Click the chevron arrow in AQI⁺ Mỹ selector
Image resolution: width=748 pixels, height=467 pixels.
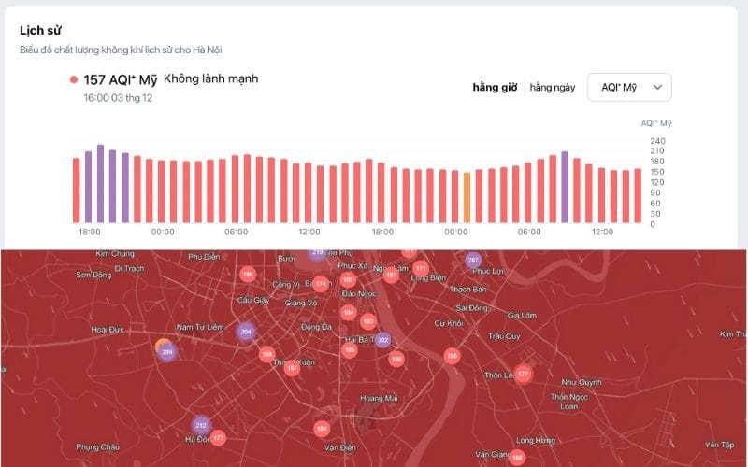[658, 87]
